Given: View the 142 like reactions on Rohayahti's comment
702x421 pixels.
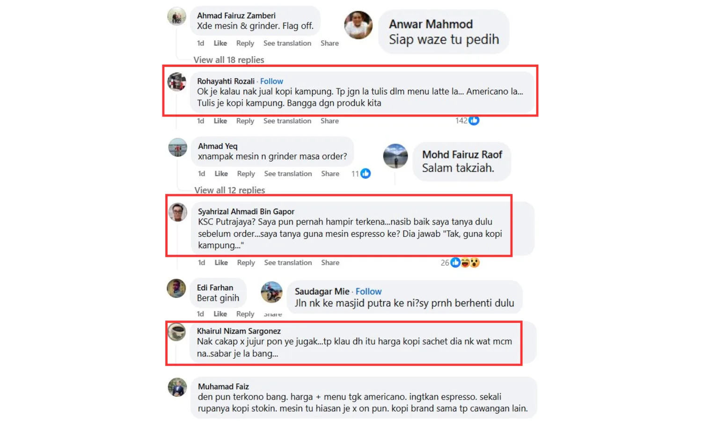Looking at the screenshot, I should pyautogui.click(x=468, y=121).
